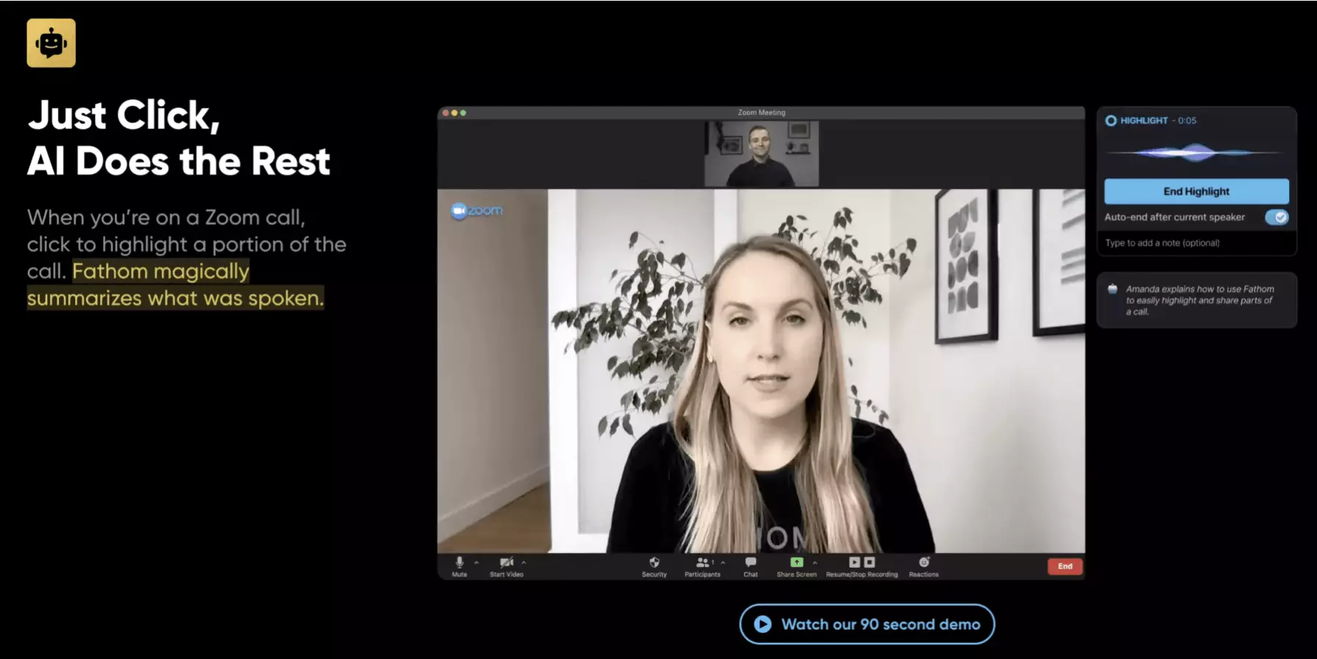Click the Zoom logo on the video
This screenshot has height=659, width=1317.
(477, 210)
